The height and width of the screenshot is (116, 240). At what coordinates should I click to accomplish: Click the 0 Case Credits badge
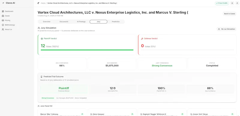click(222, 3)
